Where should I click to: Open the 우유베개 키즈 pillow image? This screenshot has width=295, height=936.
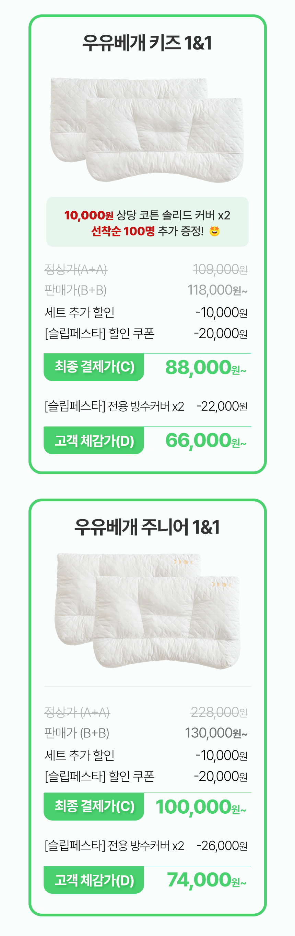[x=147, y=130]
